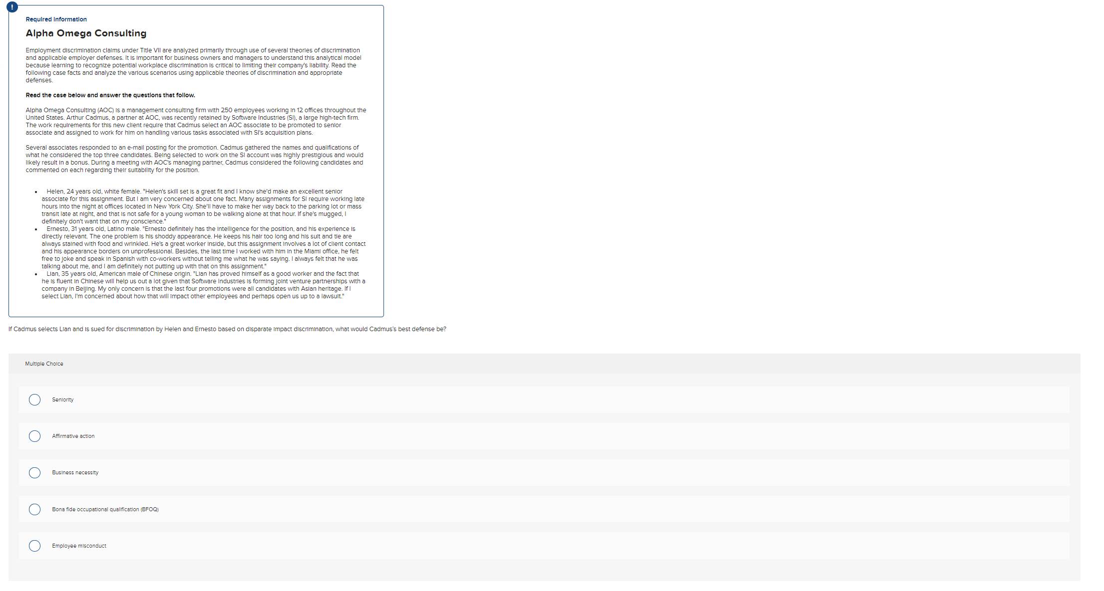Select the 'Bona fide occupational qualification' option
1104x591 pixels.
click(35, 509)
